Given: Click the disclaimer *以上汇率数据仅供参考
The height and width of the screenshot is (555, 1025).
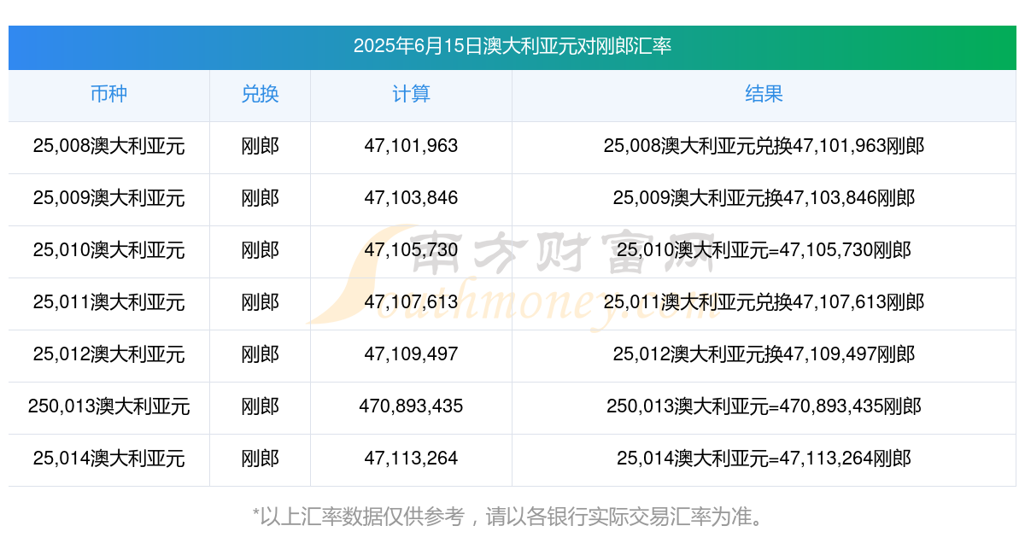Looking at the screenshot, I should 359,517.
